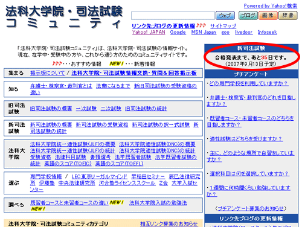302x227 pixels.
Task: Open the Google link
Action: coord(178,32)
